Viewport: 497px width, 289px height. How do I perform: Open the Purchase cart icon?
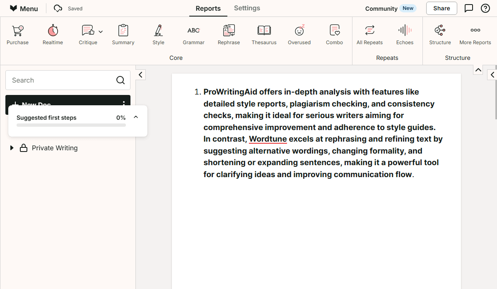tap(17, 35)
